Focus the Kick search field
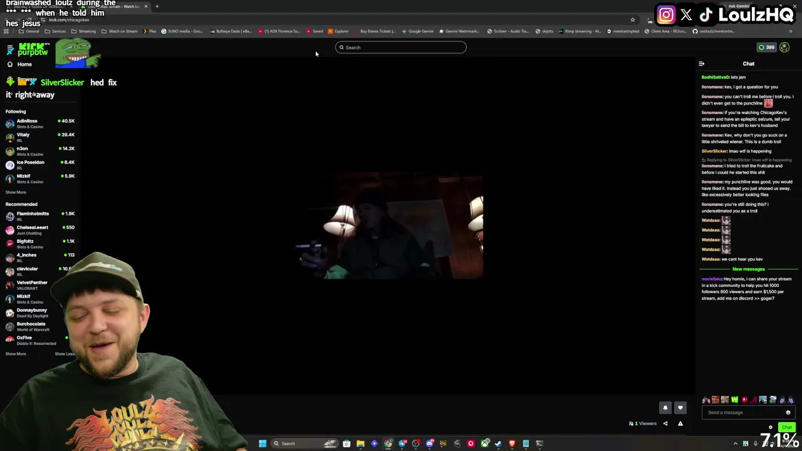The height and width of the screenshot is (451, 802). point(401,48)
